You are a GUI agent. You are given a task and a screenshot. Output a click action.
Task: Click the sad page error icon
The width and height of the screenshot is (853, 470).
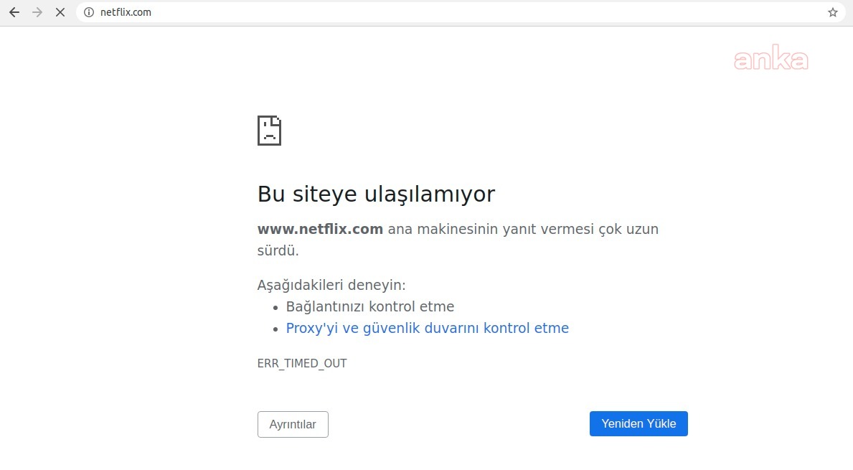point(269,131)
